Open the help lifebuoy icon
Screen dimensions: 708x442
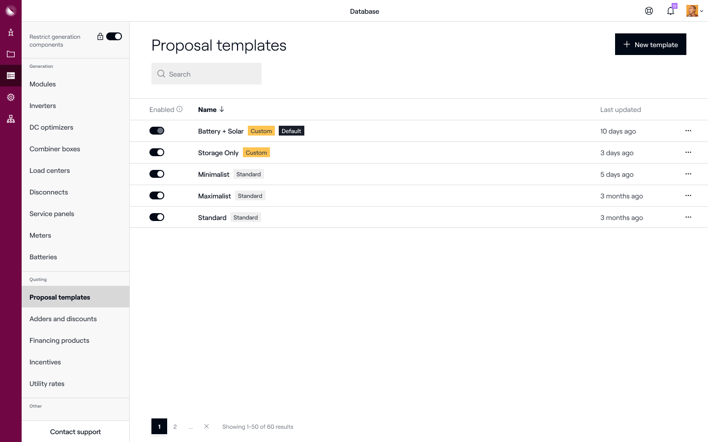[649, 11]
